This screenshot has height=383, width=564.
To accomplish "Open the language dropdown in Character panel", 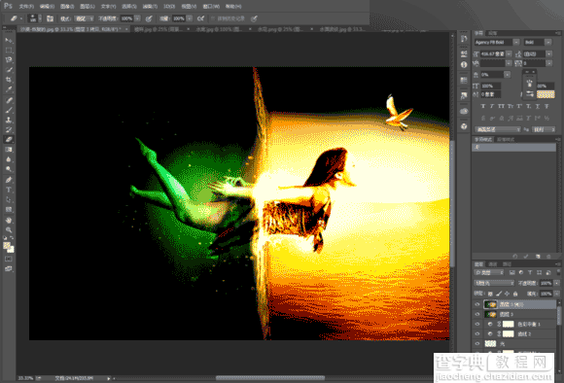I will 498,129.
